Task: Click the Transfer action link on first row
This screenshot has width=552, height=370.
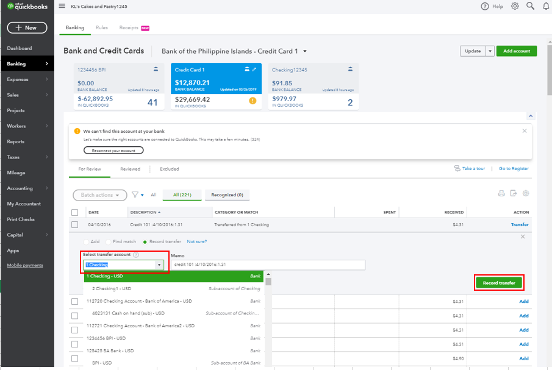Action: click(x=520, y=225)
